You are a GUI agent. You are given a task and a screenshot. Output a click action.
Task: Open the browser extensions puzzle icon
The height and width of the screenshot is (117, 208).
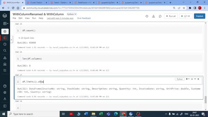[x=190, y=8]
